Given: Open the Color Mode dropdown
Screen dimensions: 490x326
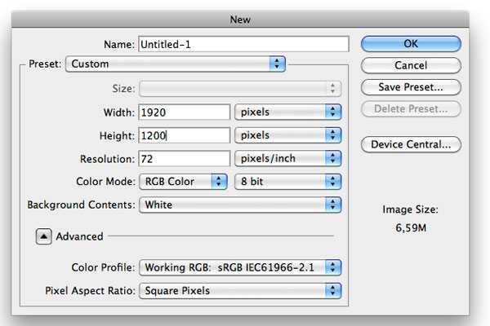Looking at the screenshot, I should [x=183, y=182].
